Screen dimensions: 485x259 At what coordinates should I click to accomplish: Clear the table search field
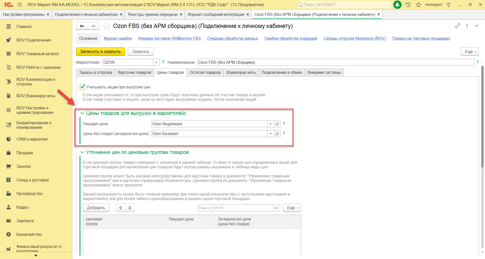[x=276, y=208]
